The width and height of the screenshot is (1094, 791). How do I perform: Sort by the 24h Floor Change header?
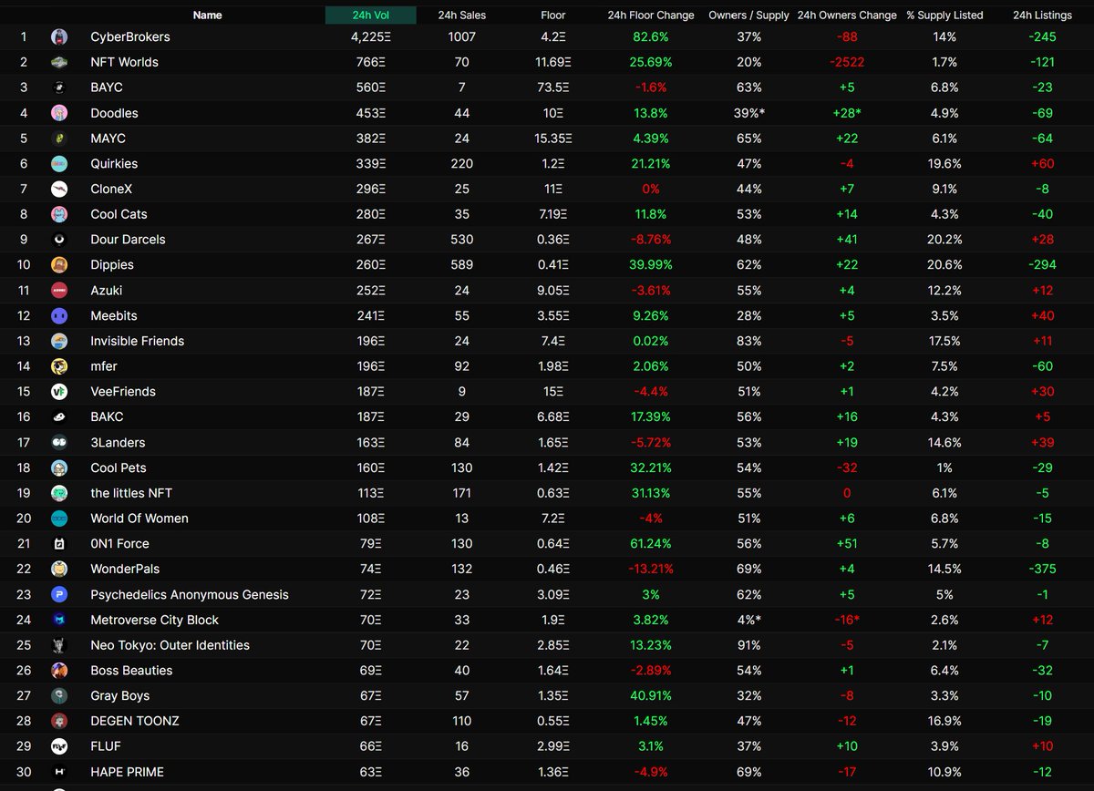pyautogui.click(x=651, y=15)
